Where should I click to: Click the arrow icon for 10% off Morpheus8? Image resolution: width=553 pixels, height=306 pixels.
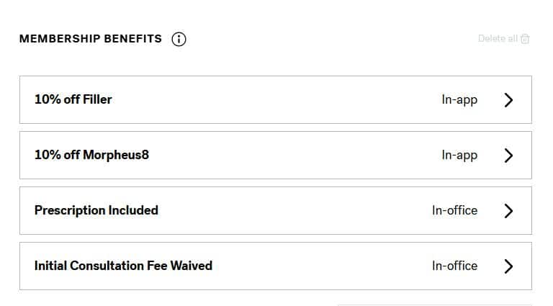pyautogui.click(x=508, y=156)
